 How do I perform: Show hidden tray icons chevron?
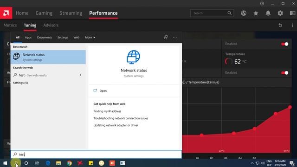click(252, 163)
